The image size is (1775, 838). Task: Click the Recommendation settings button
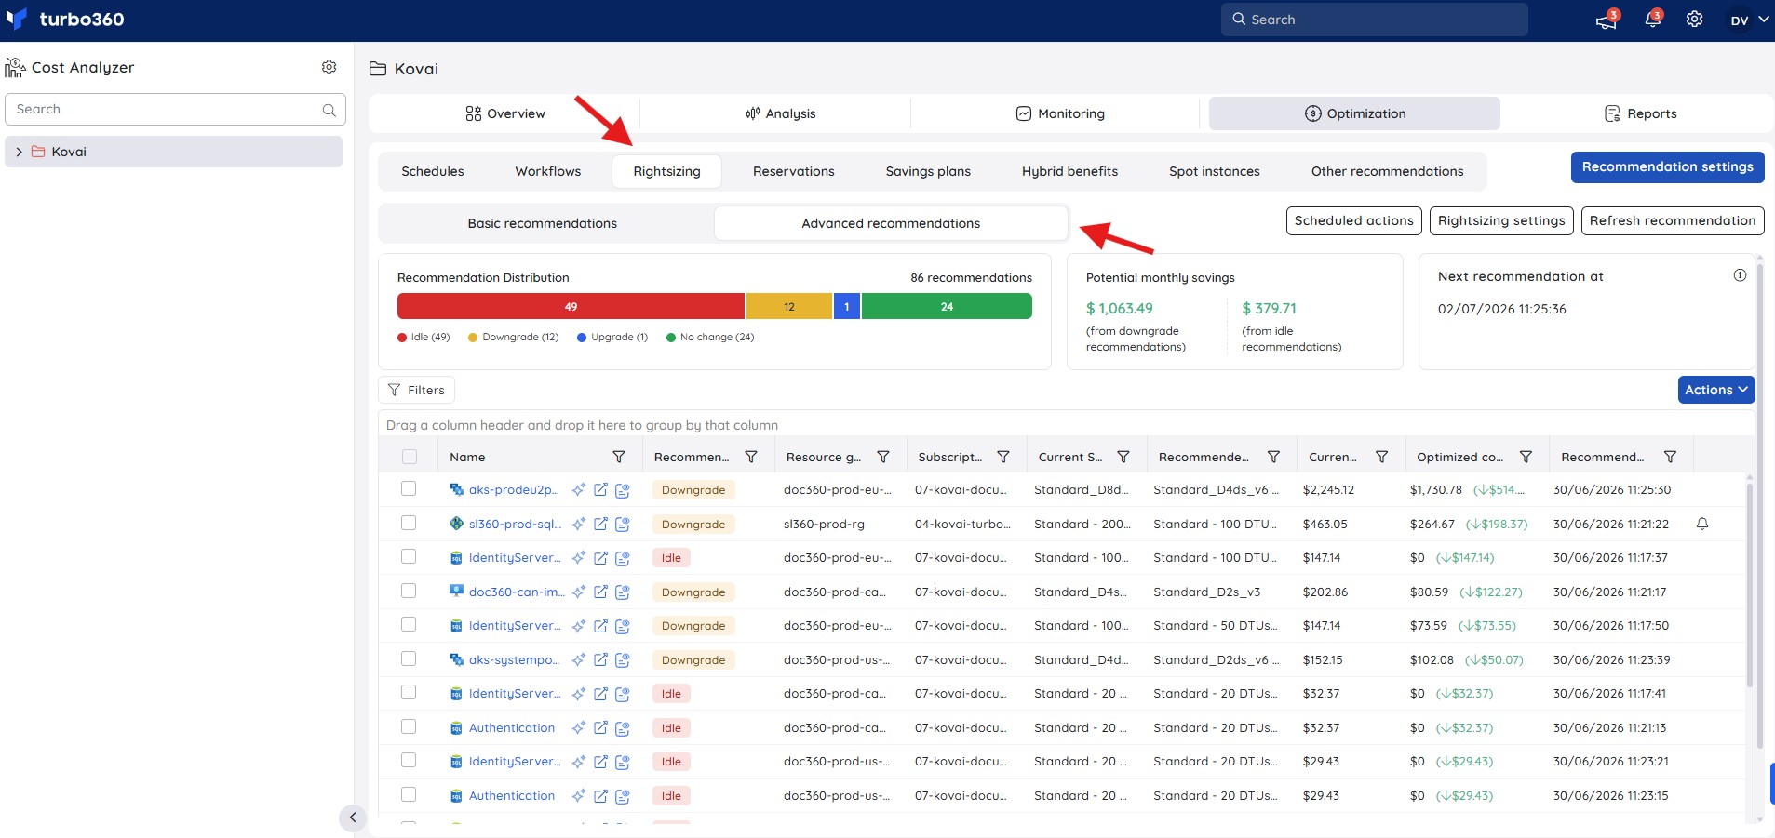(x=1668, y=167)
